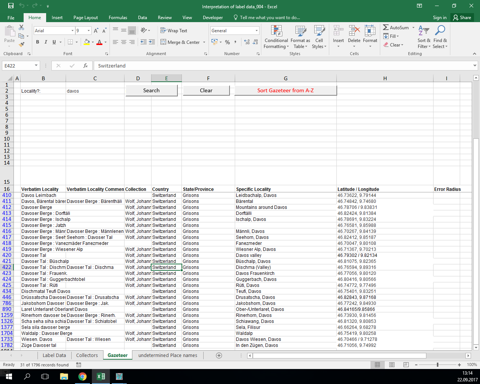Increase indent in Alignment group
This screenshot has width=480, height=384.
[152, 42]
